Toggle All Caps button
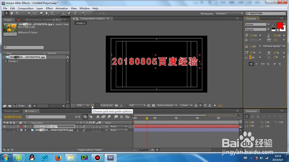 tap(263, 64)
